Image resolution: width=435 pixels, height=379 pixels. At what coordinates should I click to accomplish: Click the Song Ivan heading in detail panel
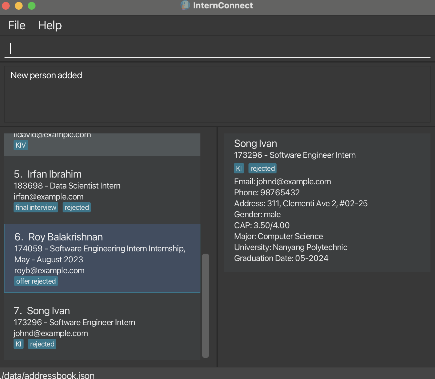[x=256, y=144]
